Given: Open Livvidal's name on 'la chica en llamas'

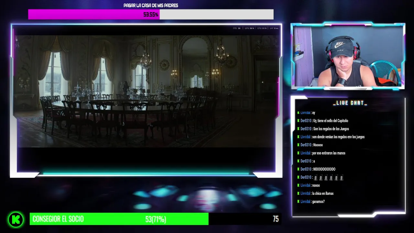Looking at the screenshot, I should pyautogui.click(x=305, y=194).
